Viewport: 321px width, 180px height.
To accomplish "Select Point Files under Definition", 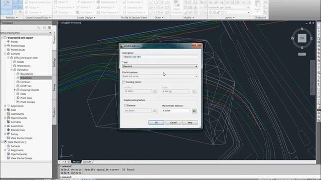I will tap(26, 98).
